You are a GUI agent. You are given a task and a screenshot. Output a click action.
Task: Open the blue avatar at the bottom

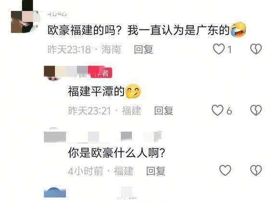tap(55, 192)
